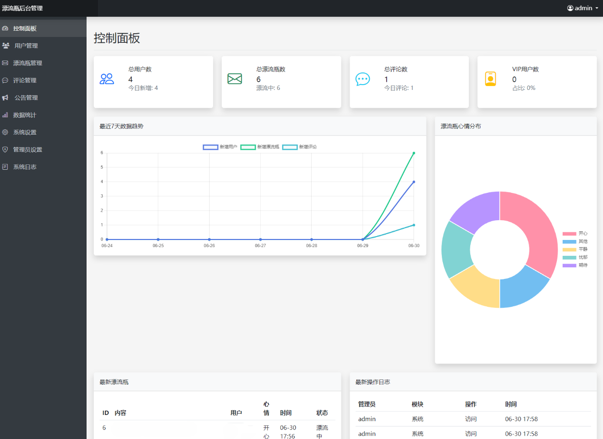Go to 用户管理 menu item
Image resolution: width=603 pixels, height=439 pixels.
pos(26,46)
